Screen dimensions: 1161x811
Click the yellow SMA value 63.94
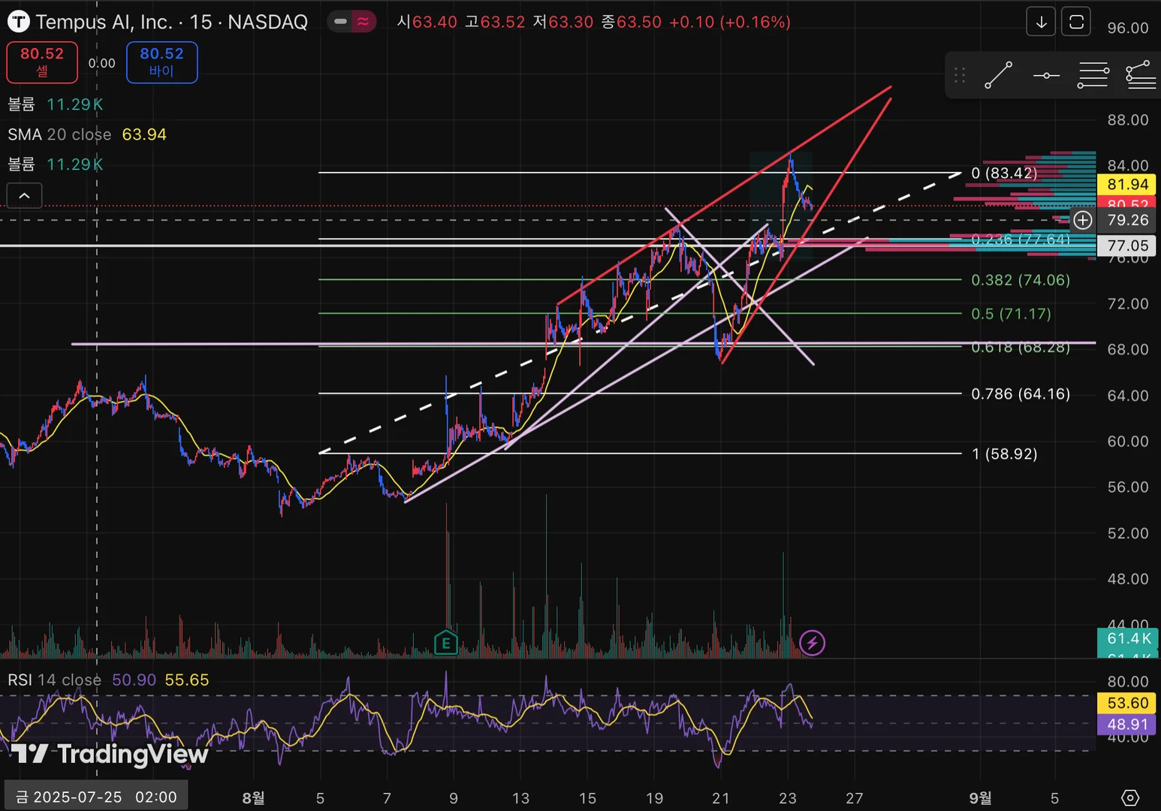click(x=144, y=134)
